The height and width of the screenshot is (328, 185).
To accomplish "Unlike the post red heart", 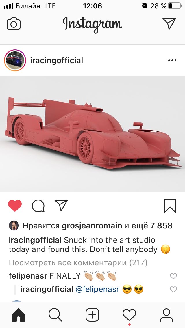I will pos(15,206).
